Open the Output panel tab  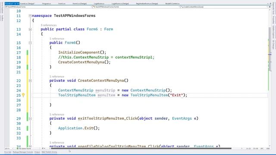click(37, 152)
